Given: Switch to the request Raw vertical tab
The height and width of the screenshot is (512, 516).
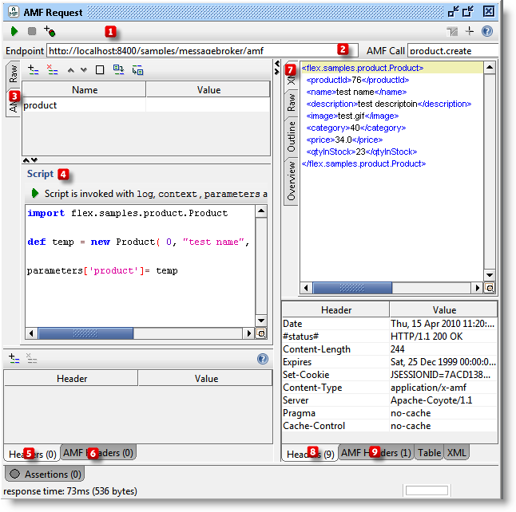Looking at the screenshot, I should [13, 73].
